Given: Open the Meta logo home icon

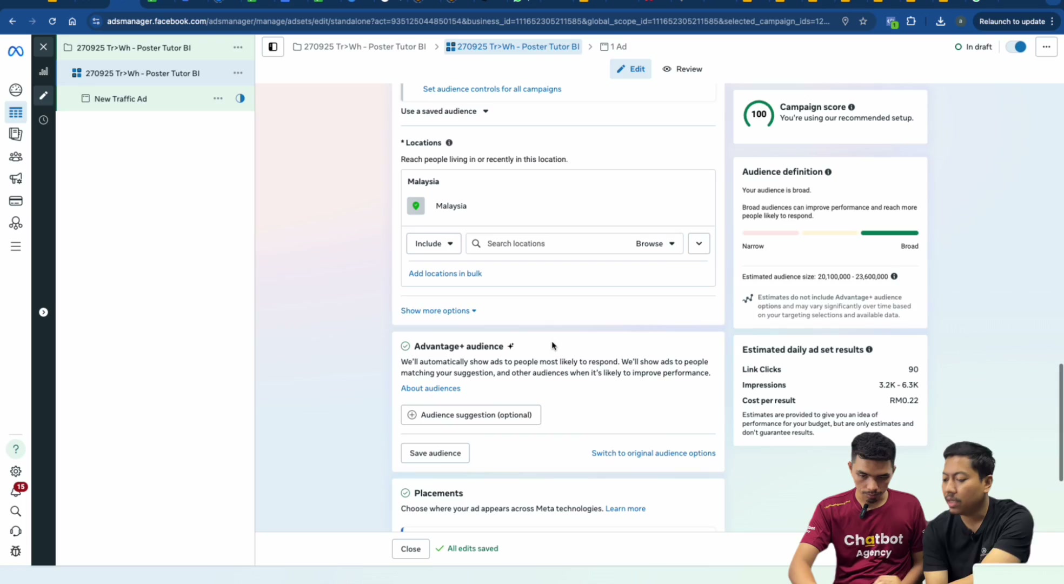Looking at the screenshot, I should click(16, 51).
